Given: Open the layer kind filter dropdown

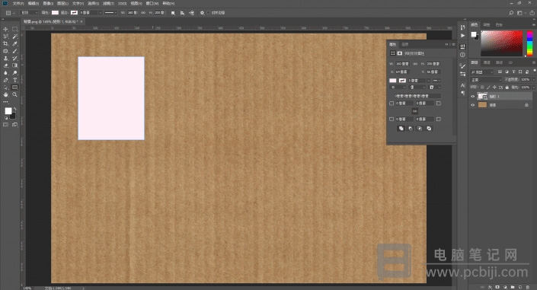Looking at the screenshot, I should [x=482, y=72].
